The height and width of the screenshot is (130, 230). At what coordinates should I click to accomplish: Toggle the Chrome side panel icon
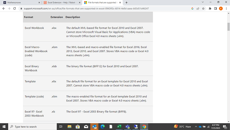(x=215, y=9)
